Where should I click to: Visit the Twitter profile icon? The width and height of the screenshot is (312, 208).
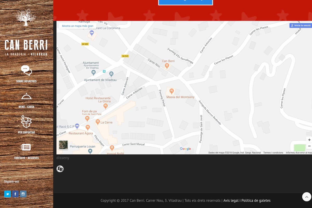(x=8, y=194)
